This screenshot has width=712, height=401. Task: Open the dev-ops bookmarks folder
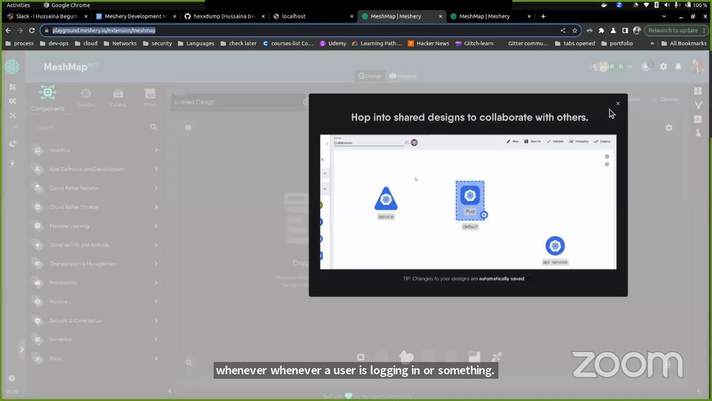[53, 43]
